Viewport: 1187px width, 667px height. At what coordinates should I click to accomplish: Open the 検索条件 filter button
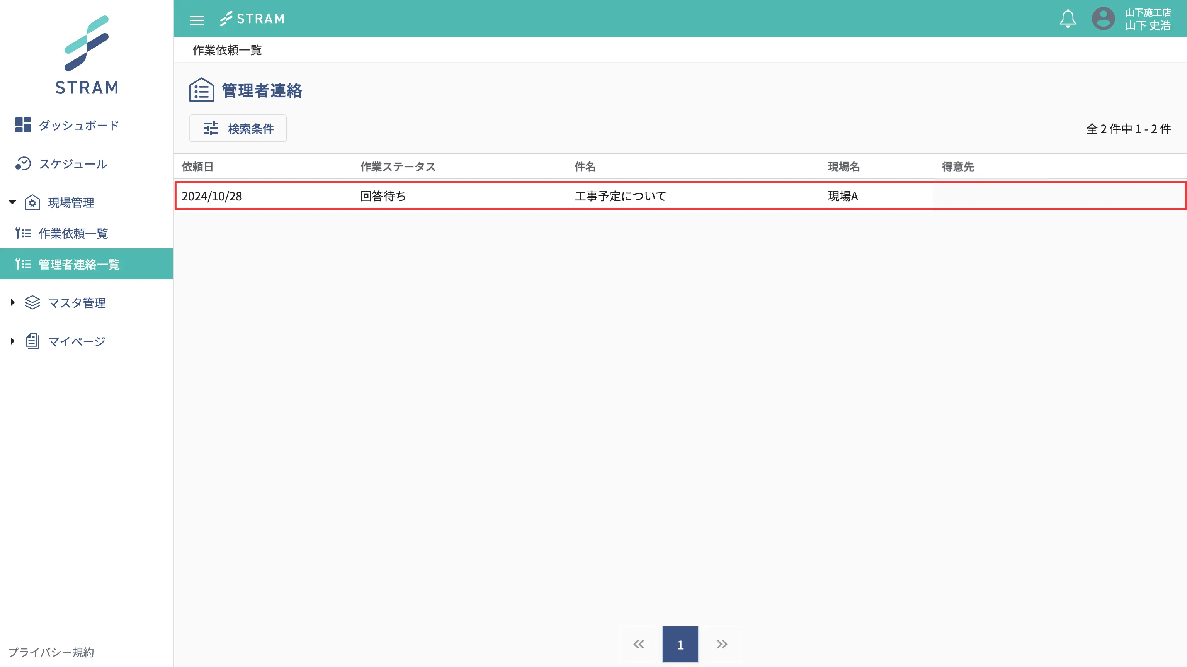[238, 129]
